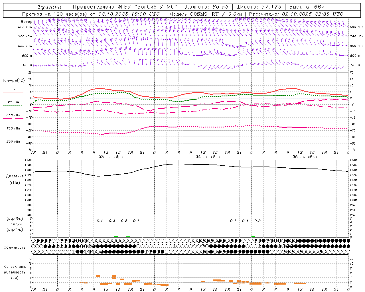Click "Прогноз на 120 часа(ов)" forecast text
The width and height of the screenshot is (365, 292).
[x=55, y=14]
